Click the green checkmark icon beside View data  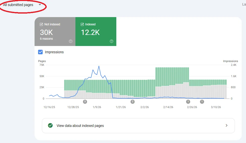[x=50, y=125]
